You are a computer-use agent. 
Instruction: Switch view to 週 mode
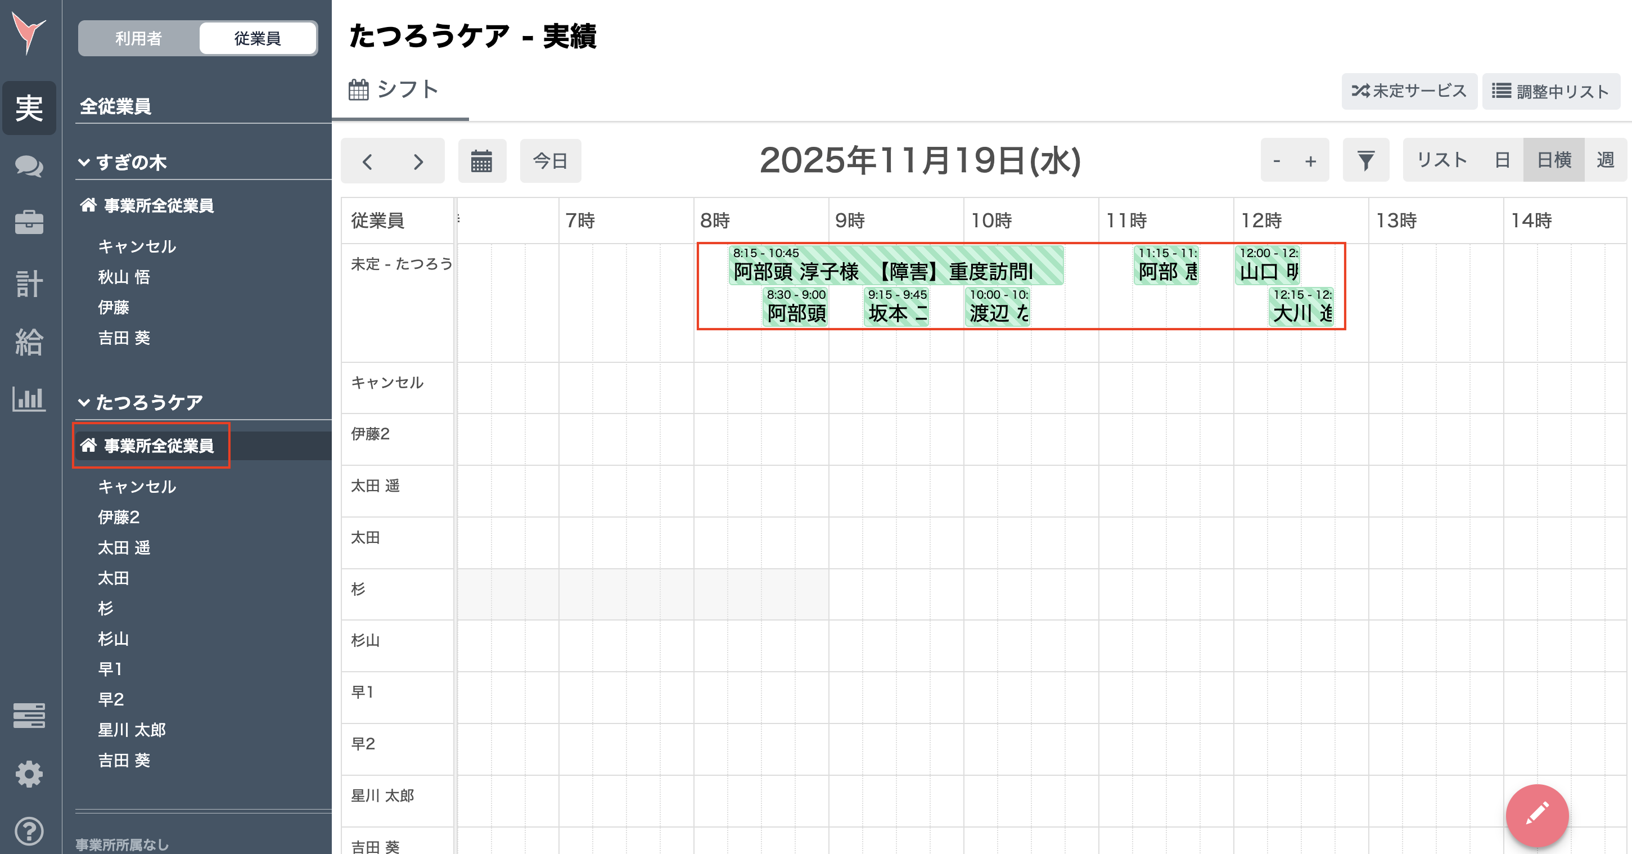1606,160
